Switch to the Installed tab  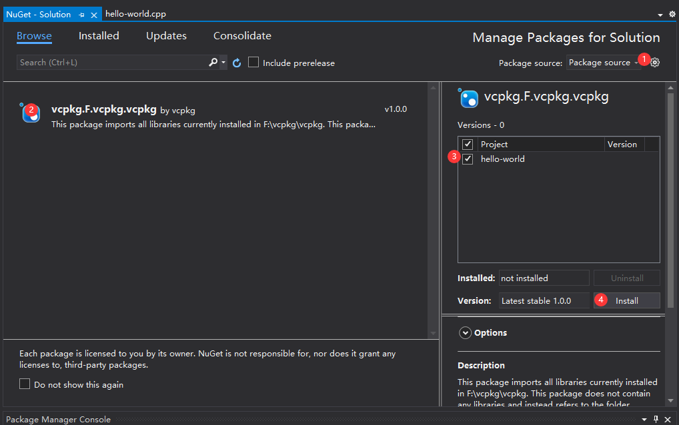click(99, 36)
